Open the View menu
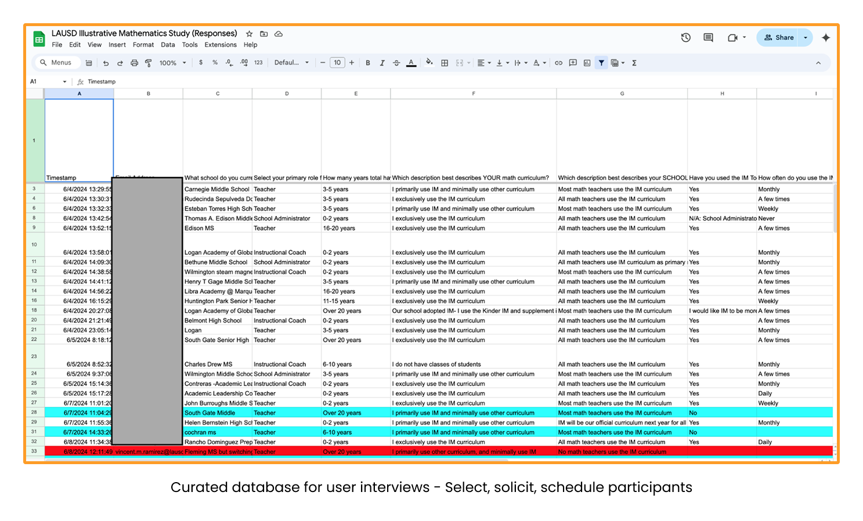 95,45
